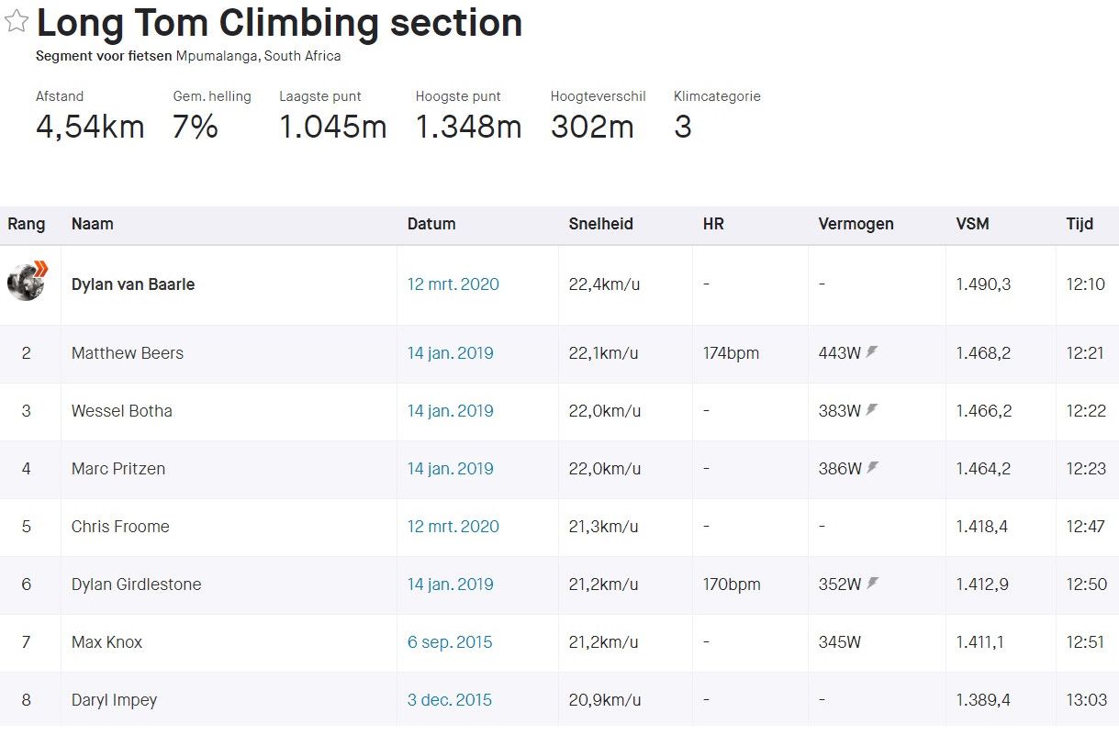The width and height of the screenshot is (1119, 746).
Task: Select the Klimcategorie 3 indicator
Action: pyautogui.click(x=683, y=126)
